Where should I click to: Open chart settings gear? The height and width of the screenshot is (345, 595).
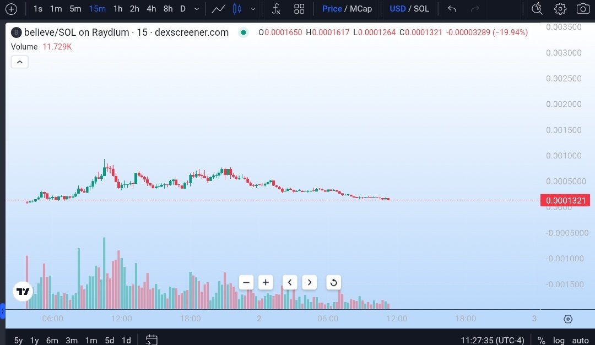click(x=560, y=9)
